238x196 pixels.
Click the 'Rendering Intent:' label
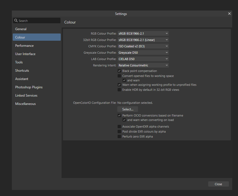point(105,65)
